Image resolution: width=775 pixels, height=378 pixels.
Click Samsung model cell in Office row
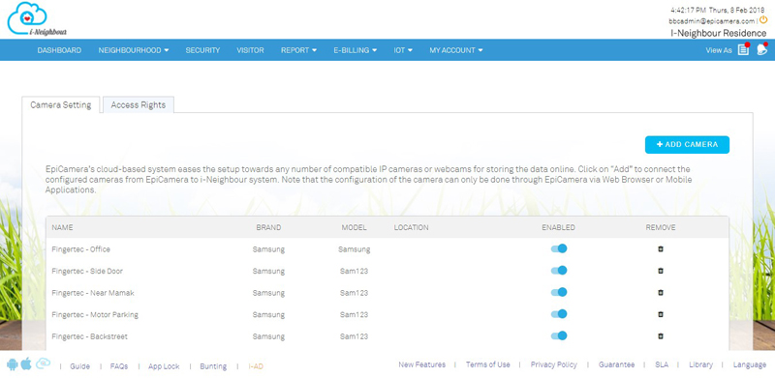click(x=354, y=249)
